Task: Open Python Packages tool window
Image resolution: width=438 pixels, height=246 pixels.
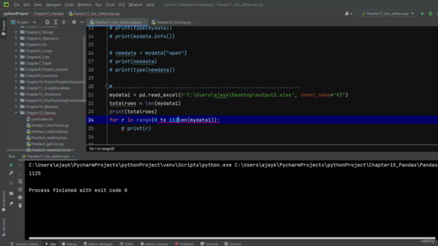Action: pyautogui.click(x=98, y=244)
